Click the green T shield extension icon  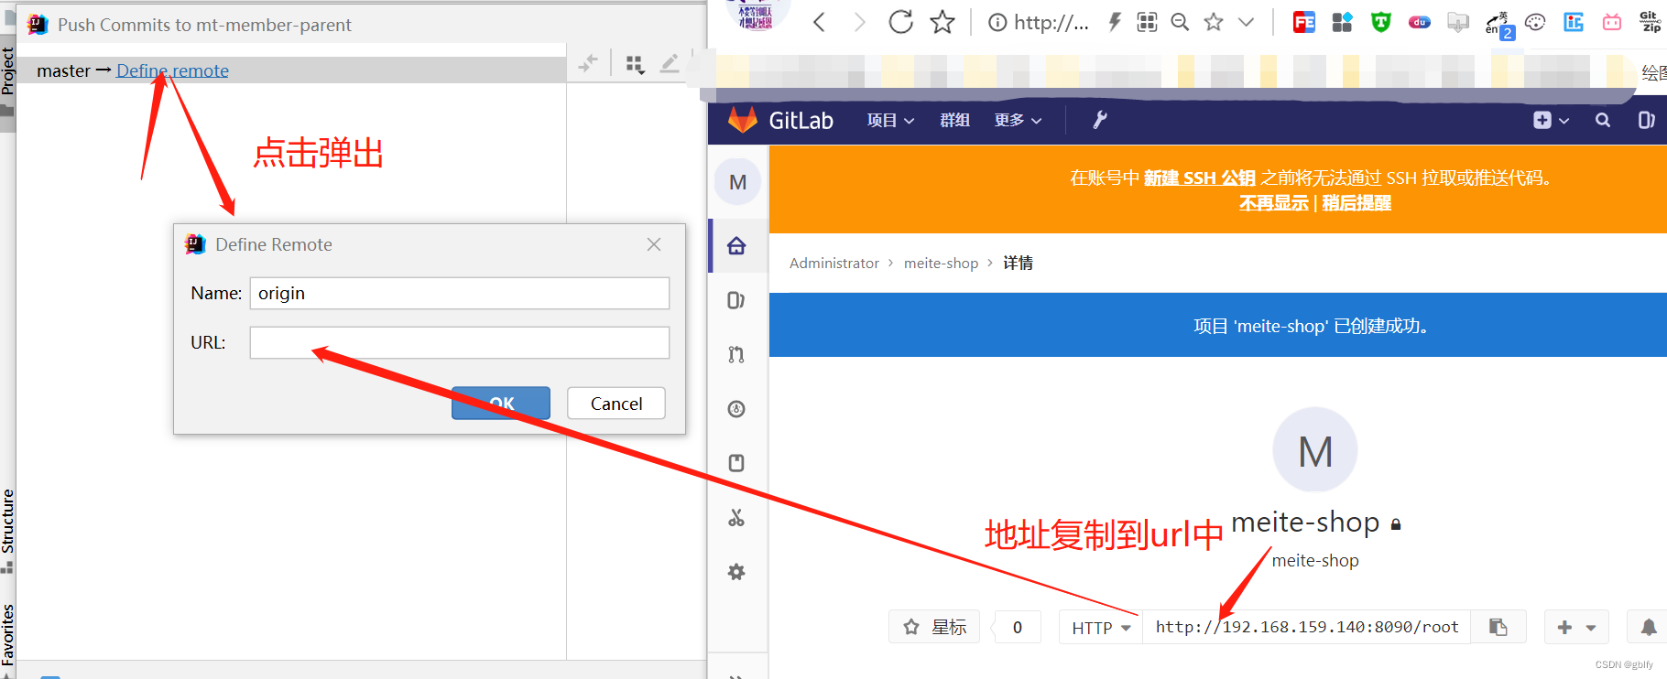tap(1381, 22)
